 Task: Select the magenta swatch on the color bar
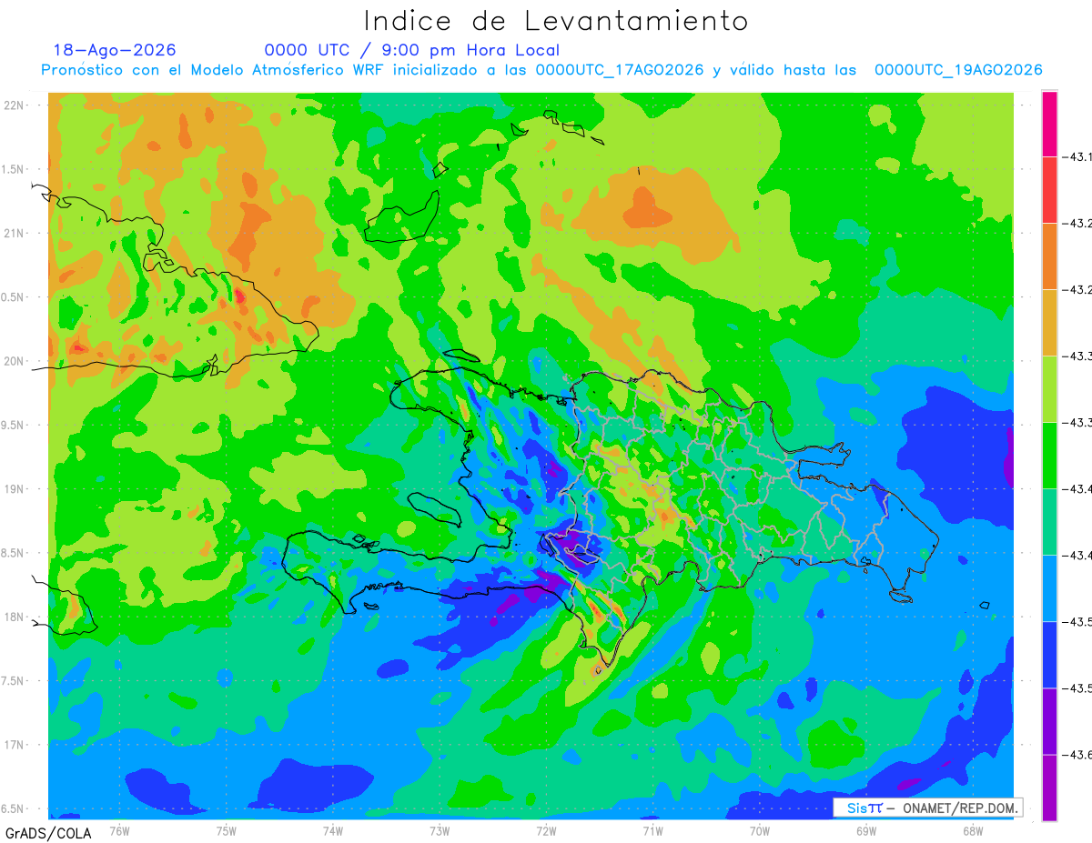pos(1049,124)
